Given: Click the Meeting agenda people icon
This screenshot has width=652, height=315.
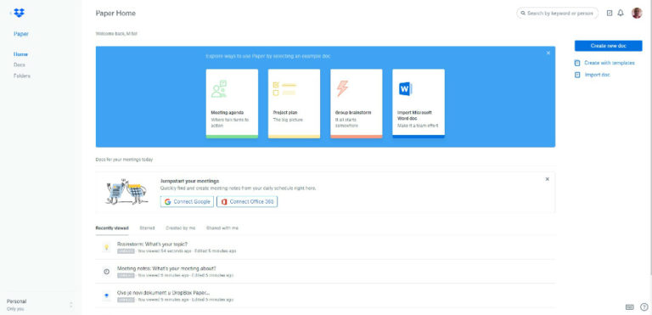Looking at the screenshot, I should coord(219,88).
